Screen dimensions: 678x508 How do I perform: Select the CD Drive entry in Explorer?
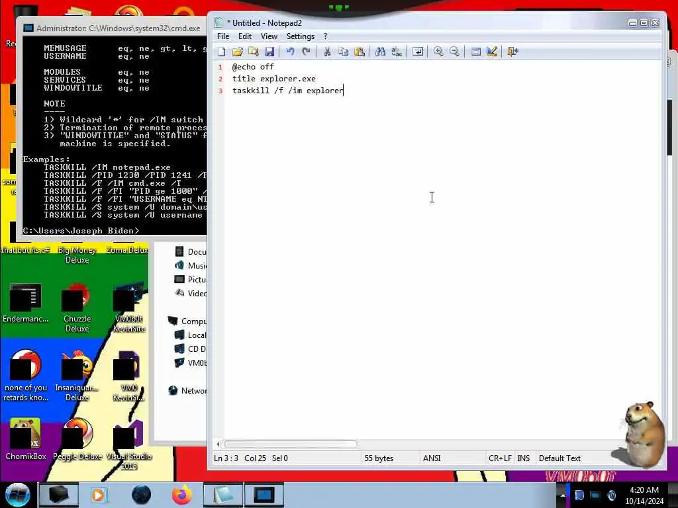click(x=191, y=349)
